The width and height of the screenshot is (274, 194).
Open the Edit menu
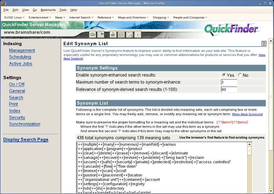pyautogui.click(x=15, y=10)
